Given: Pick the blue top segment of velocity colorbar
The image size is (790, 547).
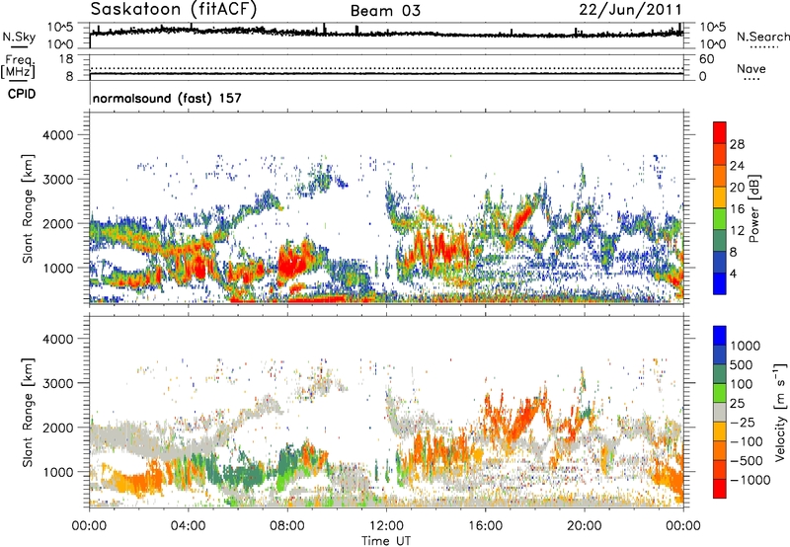Looking at the screenshot, I should [720, 336].
